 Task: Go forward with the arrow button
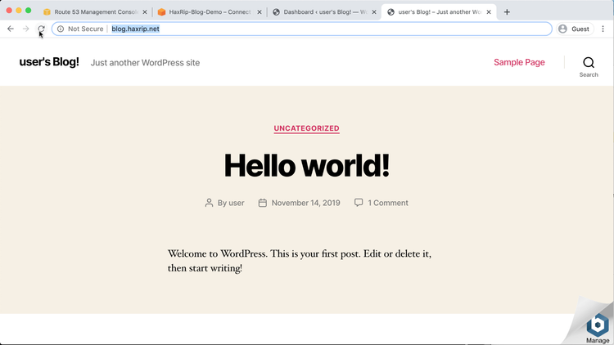point(26,29)
